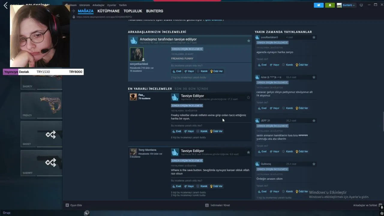Open the Steam menu

(x=73, y=5)
